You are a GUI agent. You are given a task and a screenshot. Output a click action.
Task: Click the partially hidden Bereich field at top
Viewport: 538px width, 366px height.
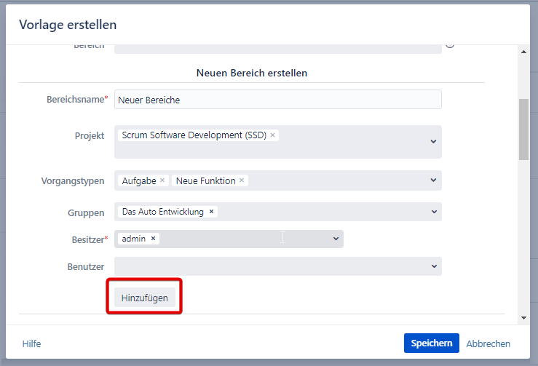[x=277, y=48]
